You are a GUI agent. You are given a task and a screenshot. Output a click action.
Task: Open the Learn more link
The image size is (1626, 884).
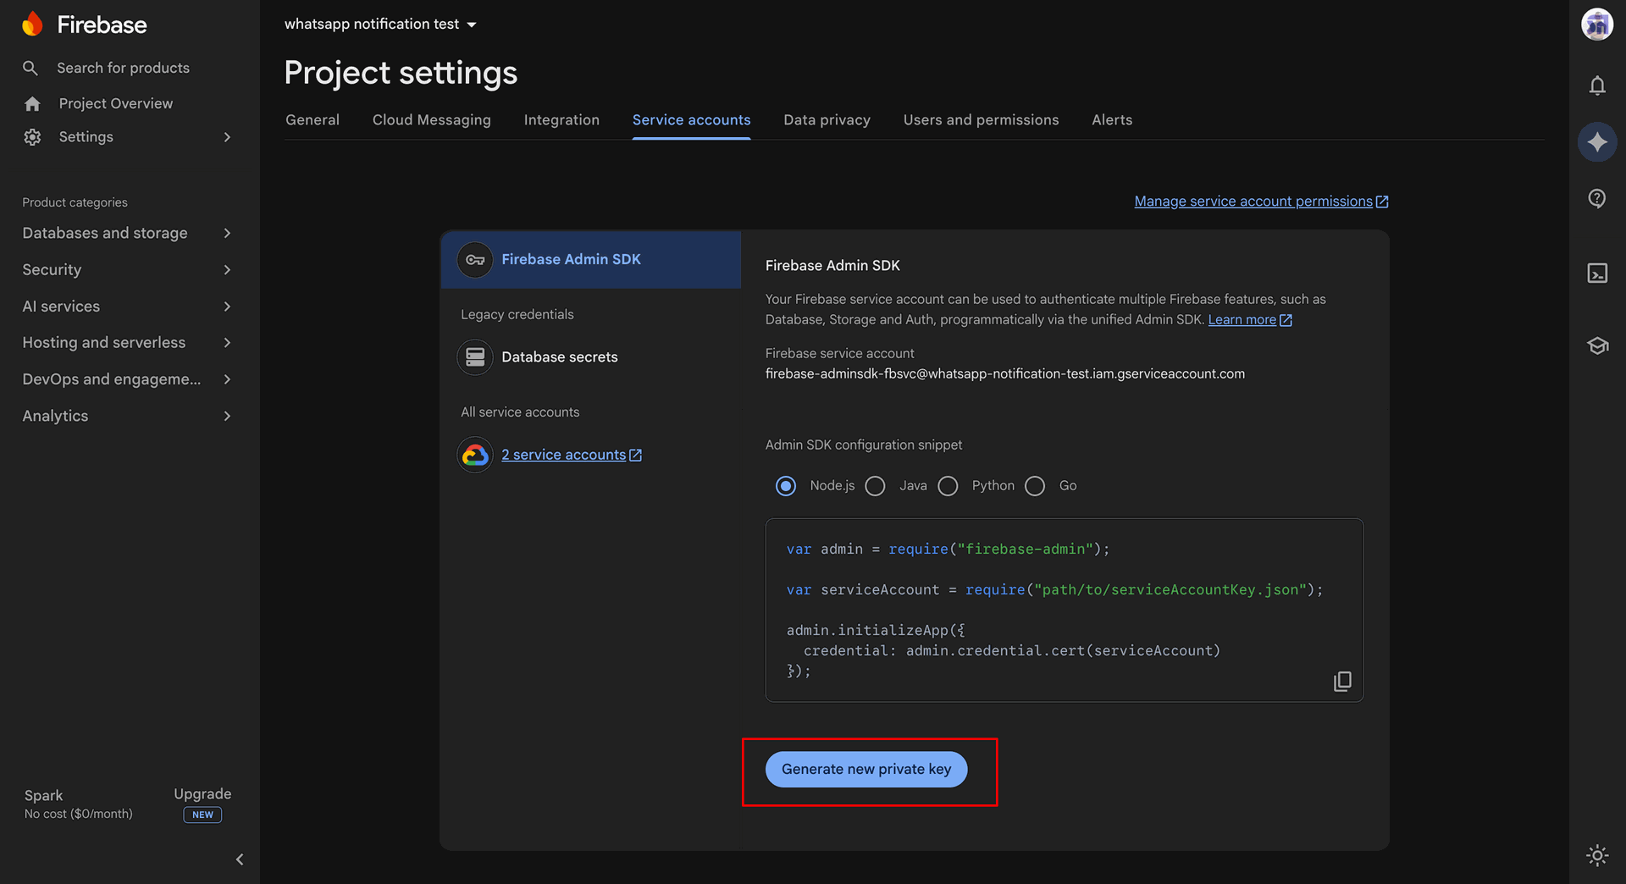[x=1242, y=320]
